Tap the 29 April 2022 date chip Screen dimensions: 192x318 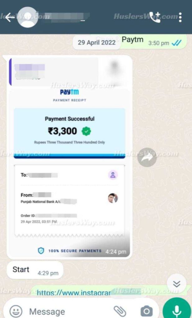coord(96,43)
